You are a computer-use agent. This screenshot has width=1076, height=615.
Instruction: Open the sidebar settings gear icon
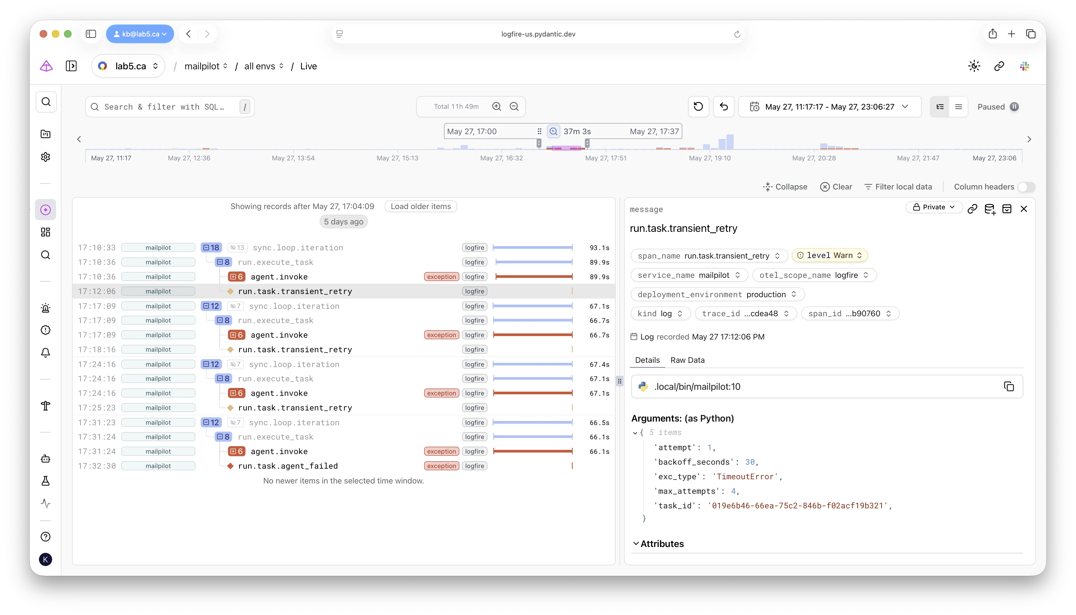click(x=46, y=157)
